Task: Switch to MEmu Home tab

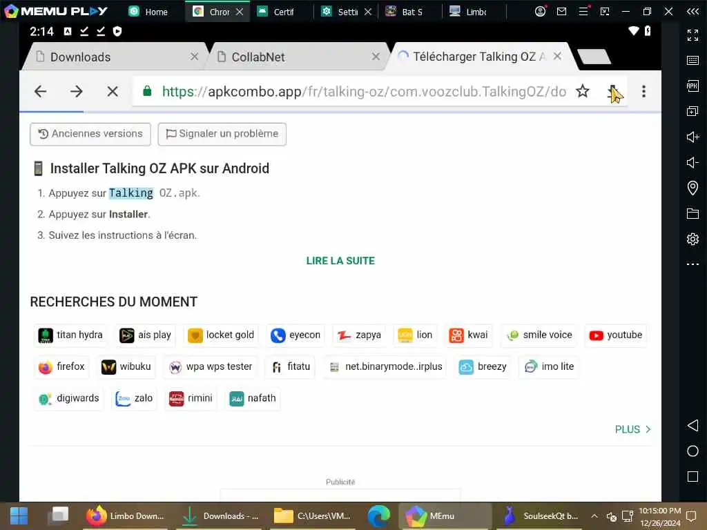Action: coord(149,12)
